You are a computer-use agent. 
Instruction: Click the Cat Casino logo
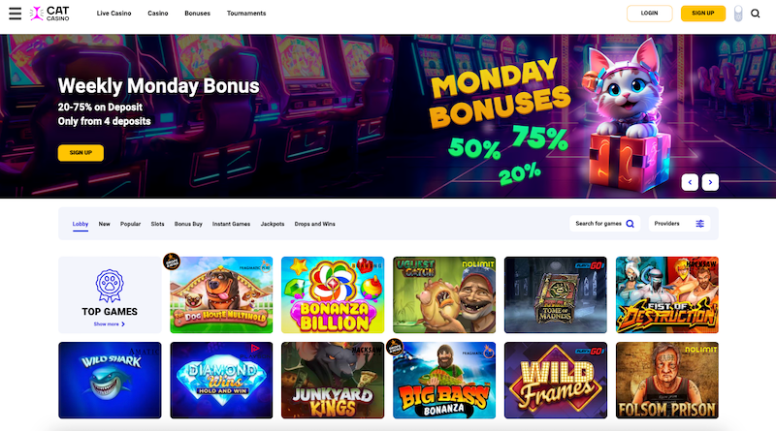tap(49, 14)
